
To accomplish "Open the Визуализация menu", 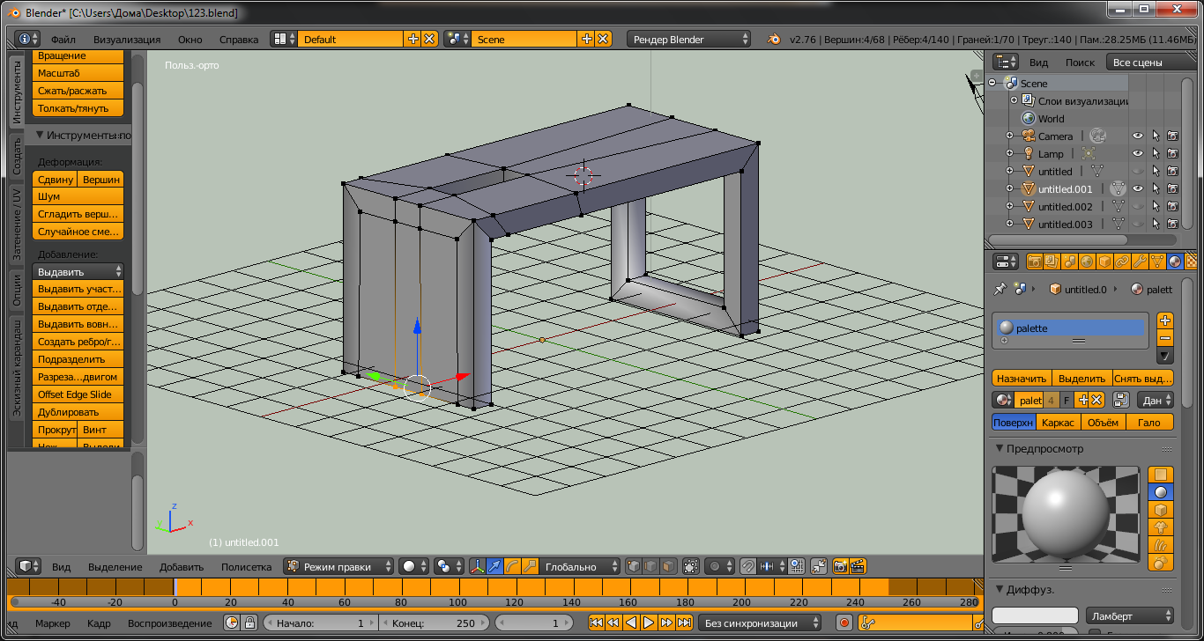I will pos(127,39).
